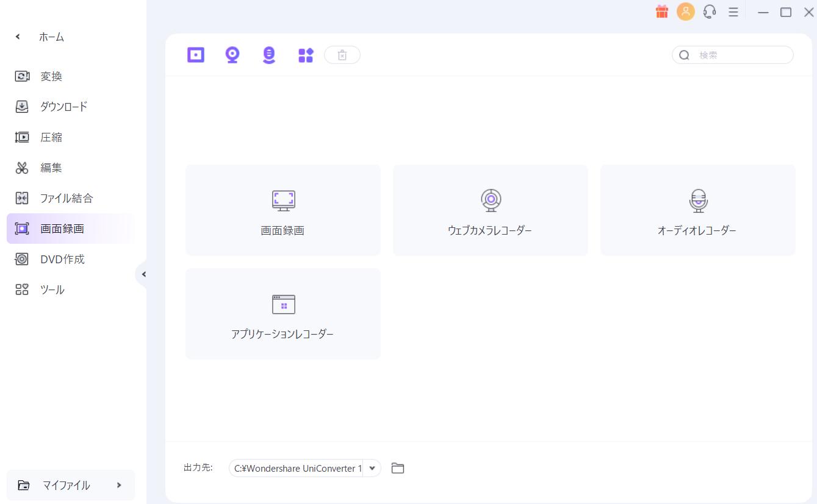Open the 変換 section in the sidebar

(71, 76)
